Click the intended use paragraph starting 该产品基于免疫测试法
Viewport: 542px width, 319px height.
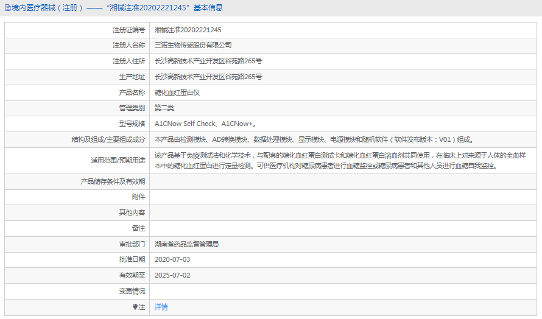pos(340,161)
